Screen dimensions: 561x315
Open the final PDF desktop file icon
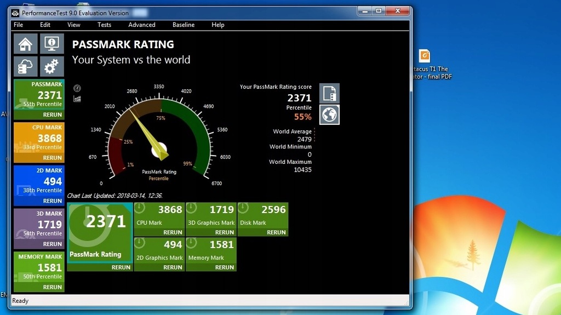pos(425,56)
